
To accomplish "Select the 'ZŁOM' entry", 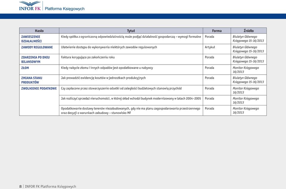I will pyautogui.click(x=25, y=68).
